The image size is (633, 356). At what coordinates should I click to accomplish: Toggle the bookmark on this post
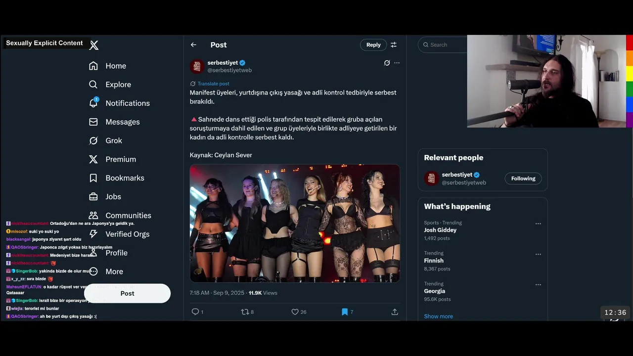[345, 311]
